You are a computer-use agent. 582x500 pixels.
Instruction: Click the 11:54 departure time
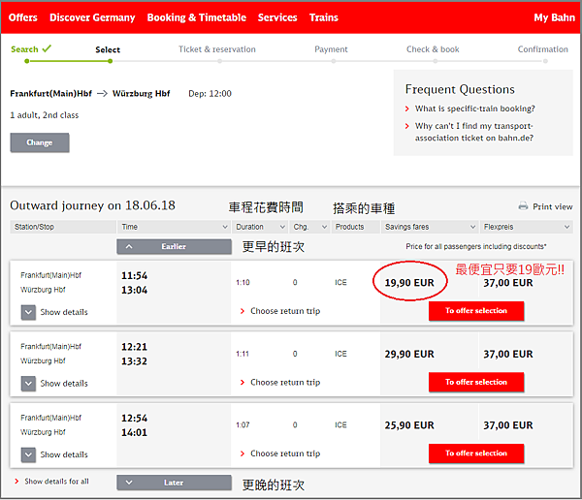coord(135,275)
